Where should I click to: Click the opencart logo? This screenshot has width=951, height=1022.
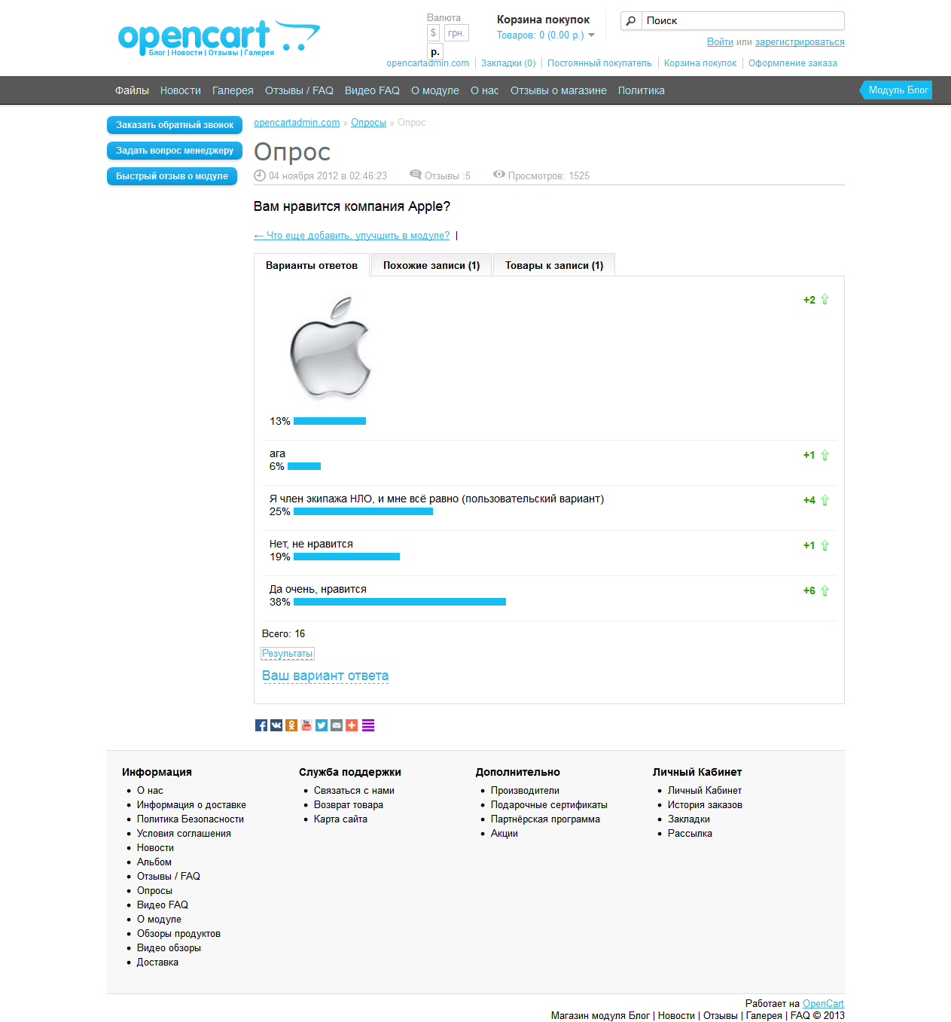point(219,37)
